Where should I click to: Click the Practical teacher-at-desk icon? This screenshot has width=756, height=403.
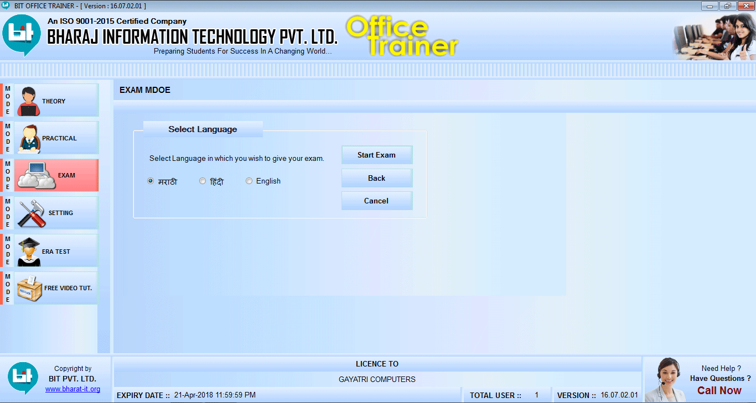[x=29, y=139]
